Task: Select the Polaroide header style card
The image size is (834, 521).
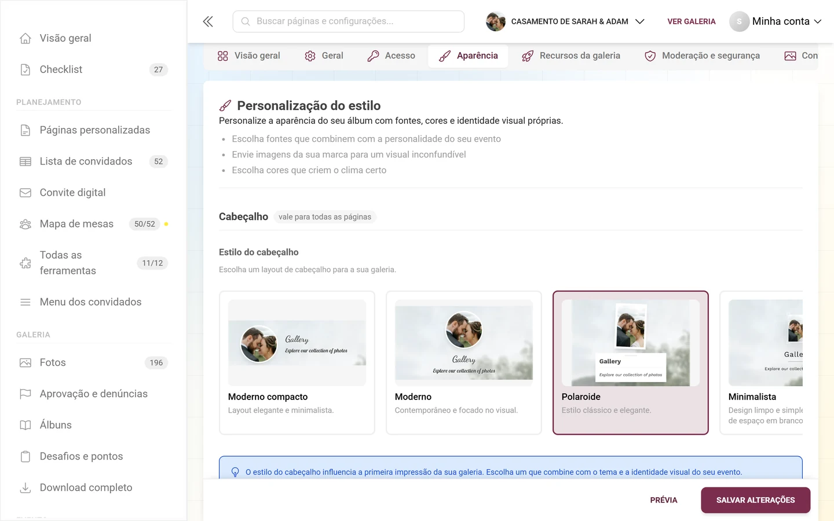Action: 631,363
